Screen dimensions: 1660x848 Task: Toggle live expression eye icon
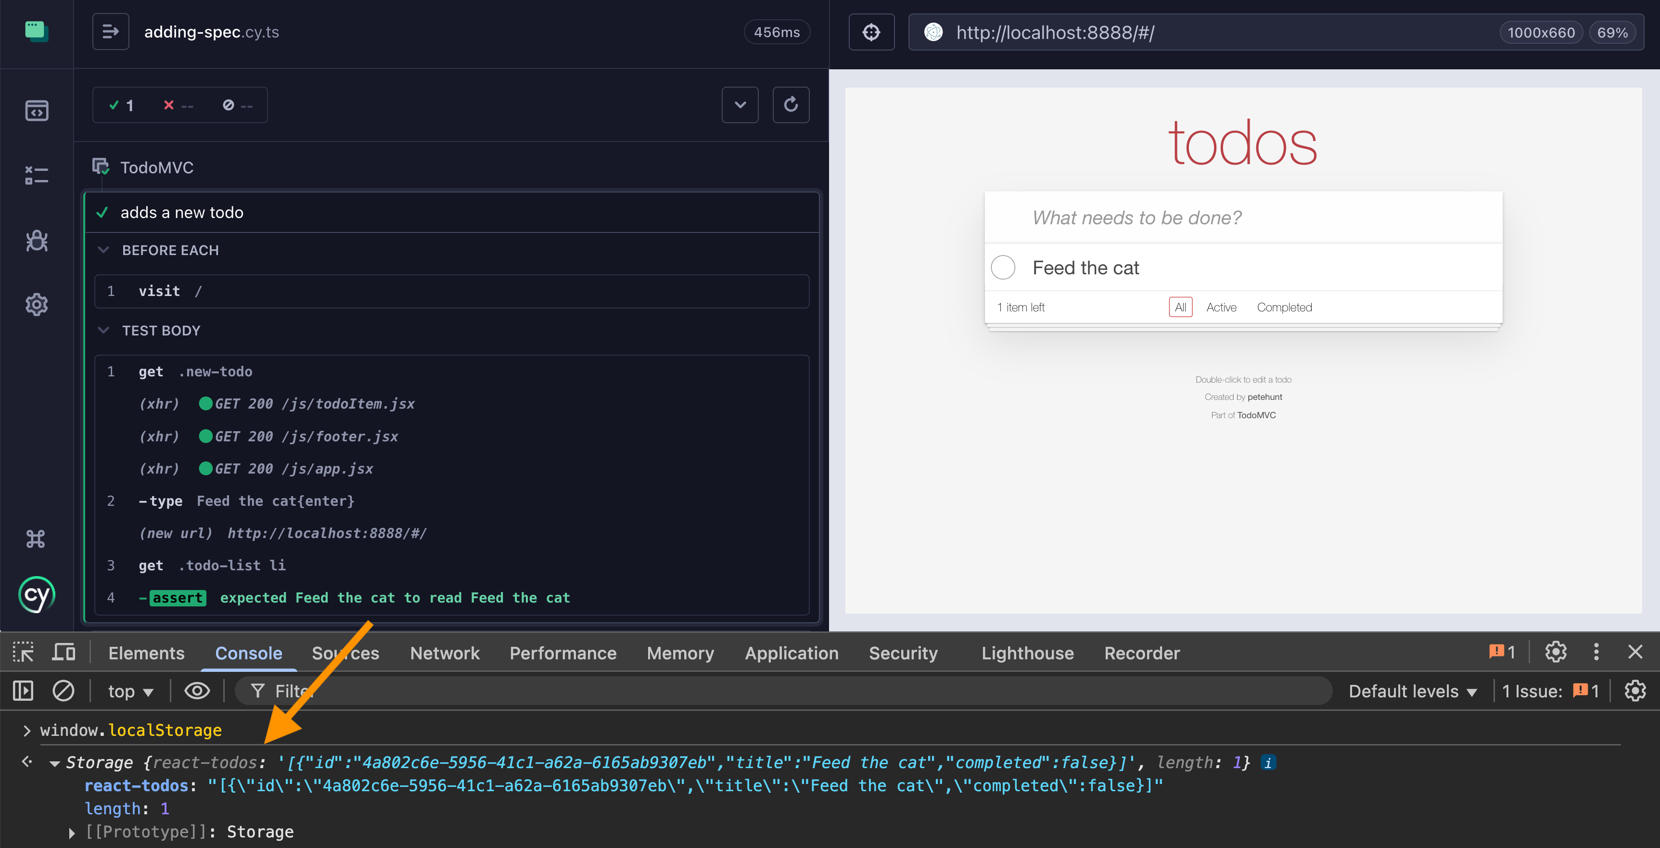197,691
